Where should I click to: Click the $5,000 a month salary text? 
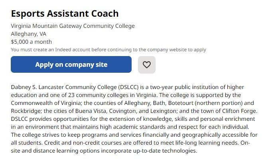(x=32, y=42)
